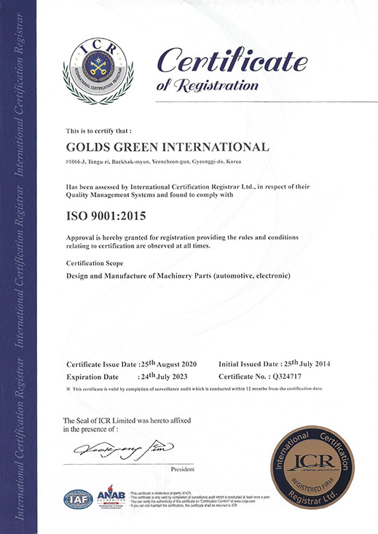Click the president's handwritten signature
378x534 pixels.
point(123,449)
